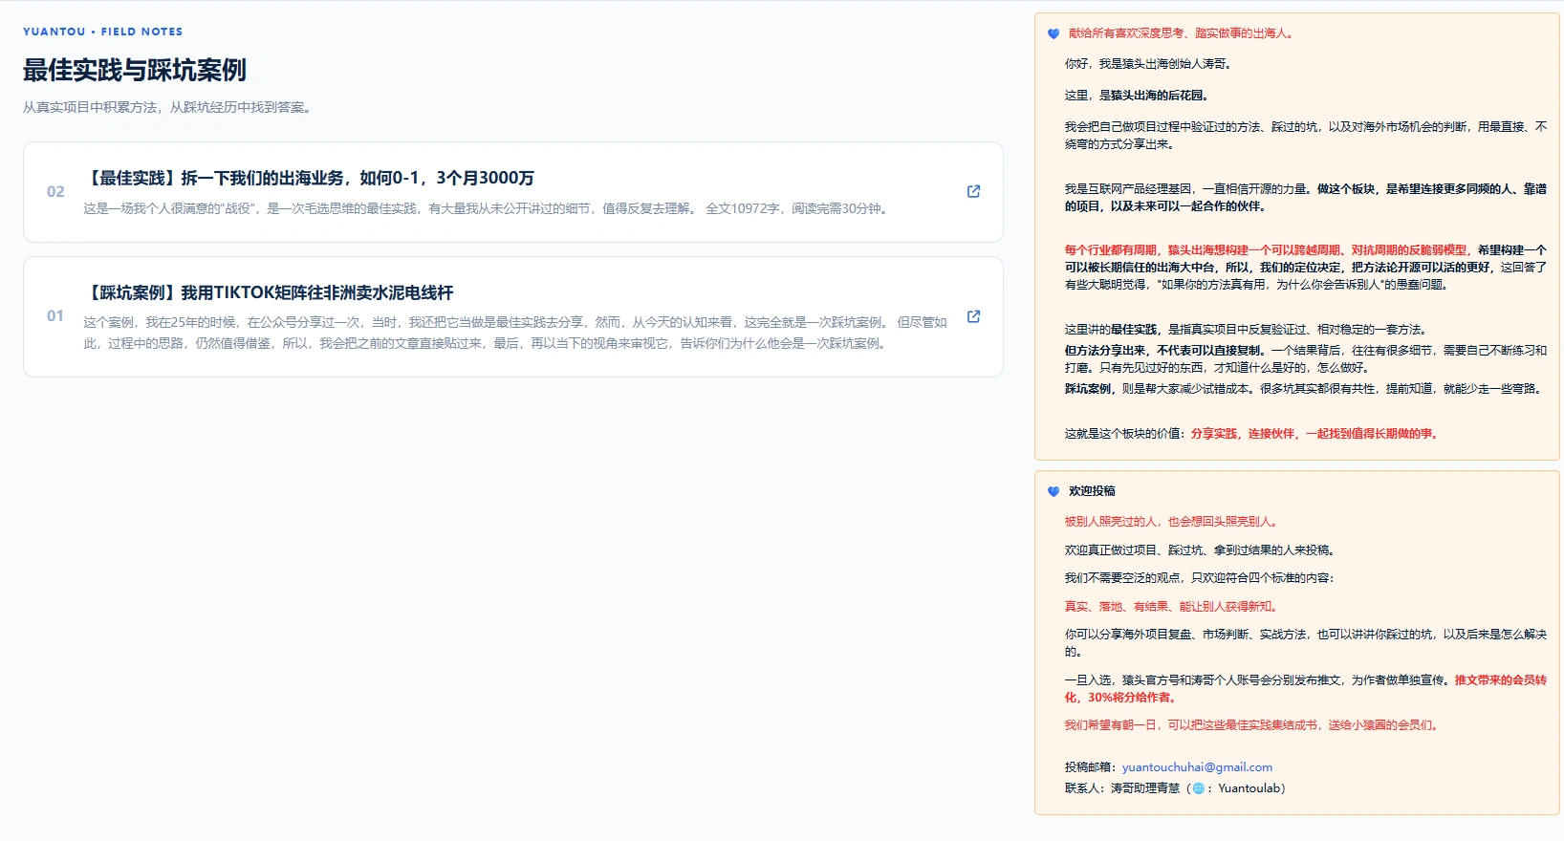Open article 拆一下我们的出海业务 title
Screen dimensions: 1564x841
(310, 178)
